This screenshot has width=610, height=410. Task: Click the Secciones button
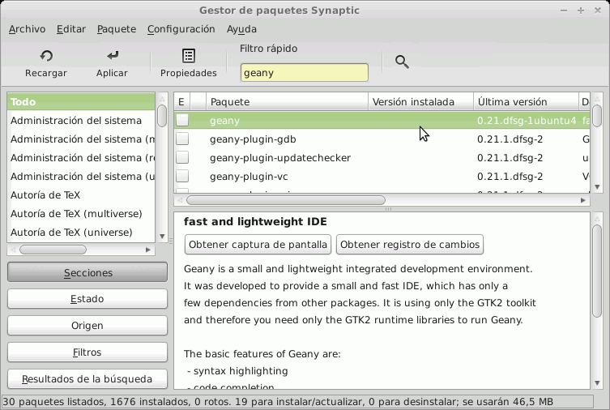(87, 272)
